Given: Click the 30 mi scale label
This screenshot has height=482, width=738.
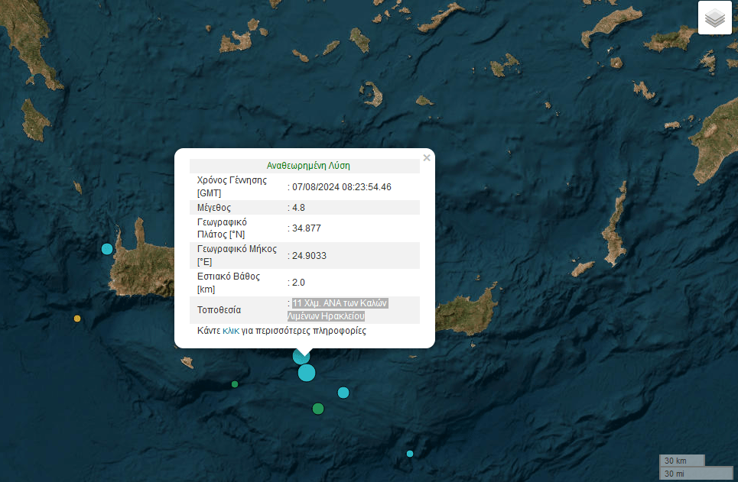Looking at the screenshot, I should point(675,474).
